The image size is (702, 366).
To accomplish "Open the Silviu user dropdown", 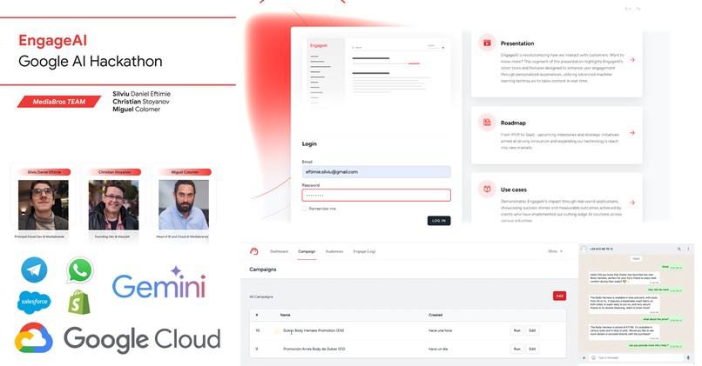I will [x=555, y=251].
